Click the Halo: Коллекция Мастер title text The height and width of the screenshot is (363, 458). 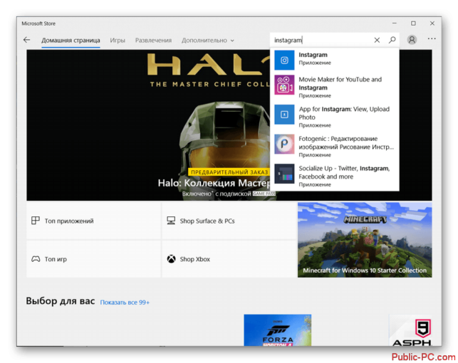coord(214,183)
